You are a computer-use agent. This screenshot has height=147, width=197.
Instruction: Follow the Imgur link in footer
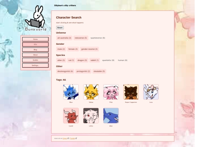click(65, 138)
